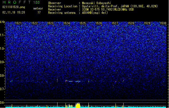
Task: Click the 1523 time marker
Action: (51, 23)
